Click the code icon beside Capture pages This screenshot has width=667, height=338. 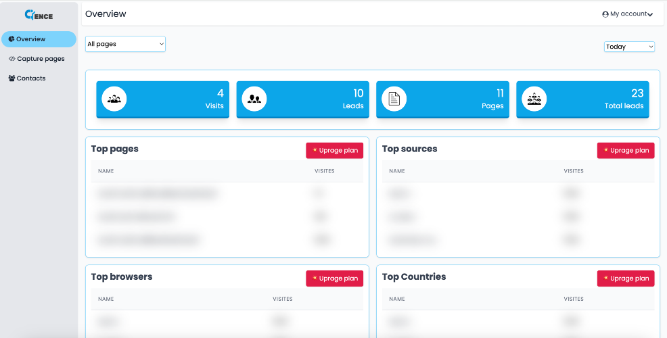(x=12, y=59)
